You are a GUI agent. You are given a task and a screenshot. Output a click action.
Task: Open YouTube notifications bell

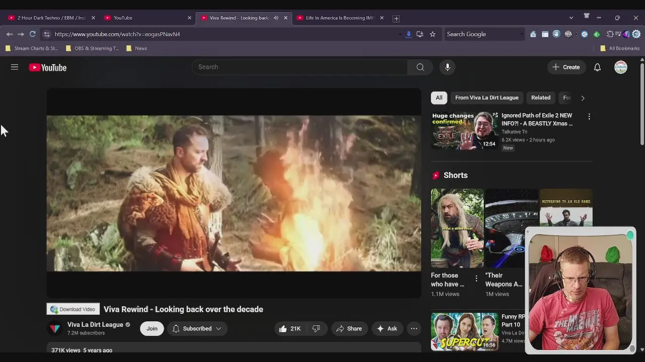597,67
